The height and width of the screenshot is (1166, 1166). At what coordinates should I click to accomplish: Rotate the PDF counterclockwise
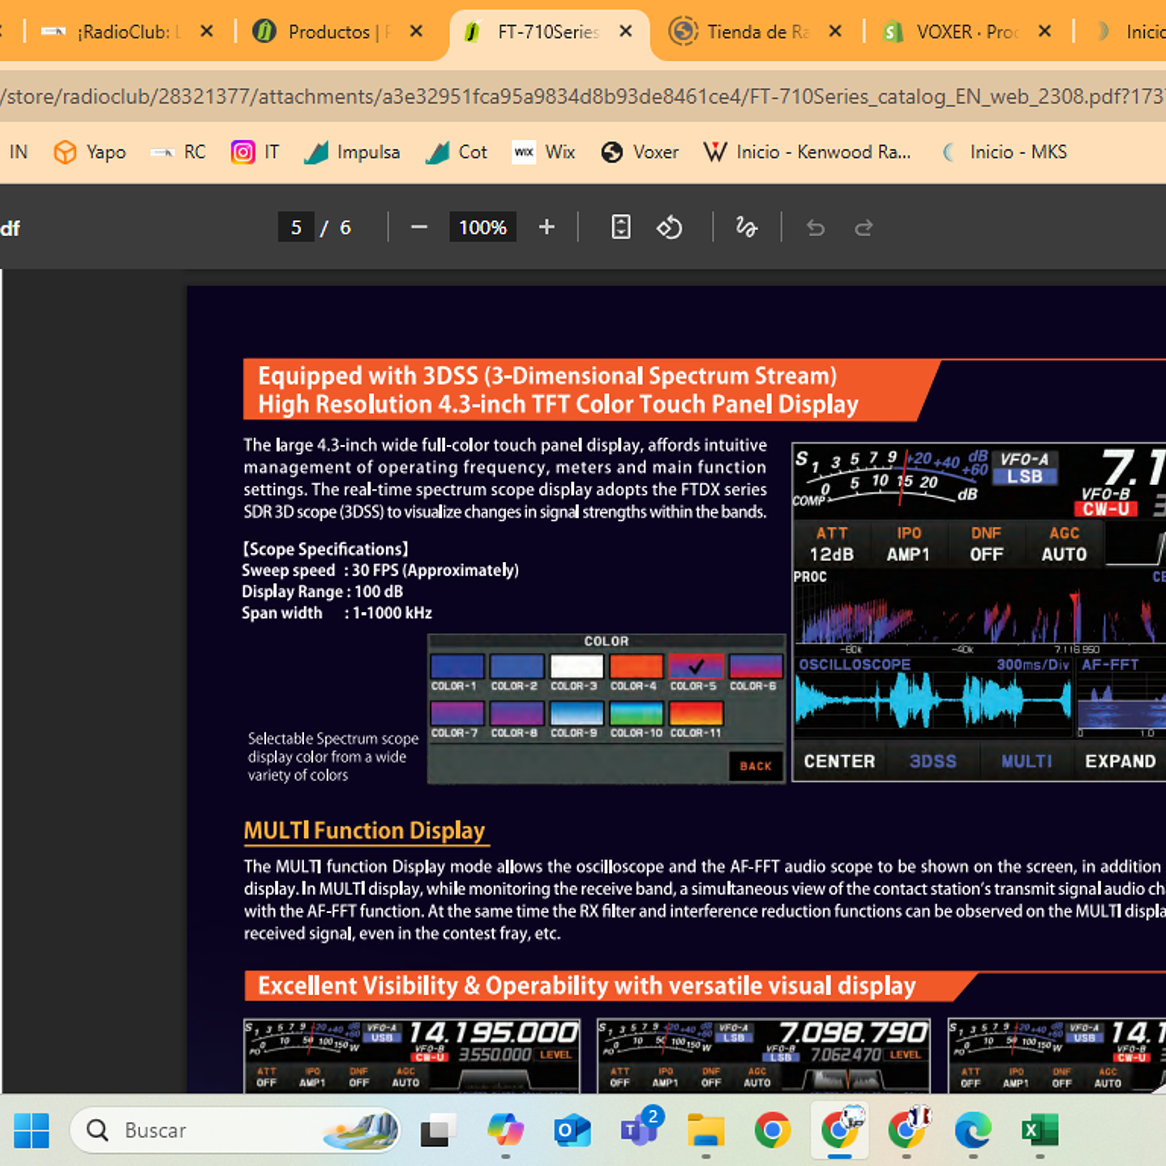(669, 228)
